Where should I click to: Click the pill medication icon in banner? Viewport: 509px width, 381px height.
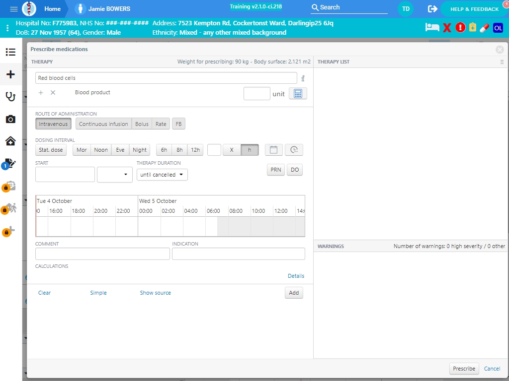(484, 28)
